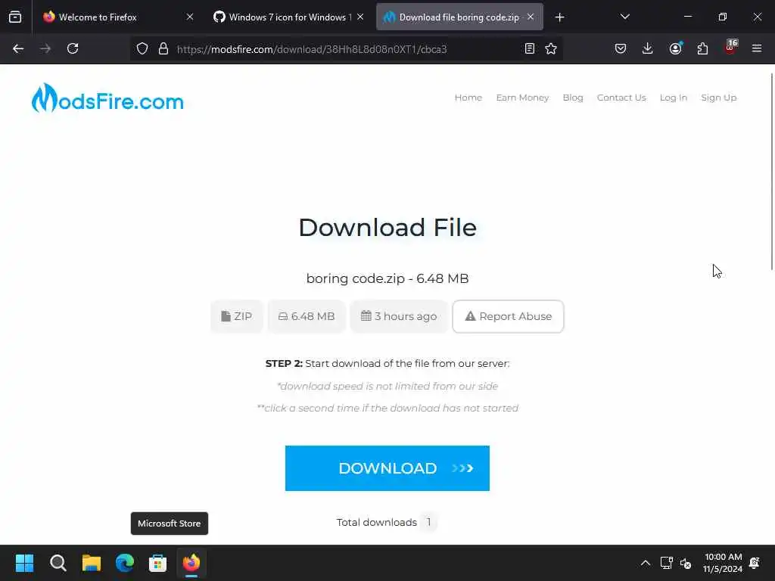Open Microsoft Store from taskbar
This screenshot has width=775, height=581.
pos(157,563)
